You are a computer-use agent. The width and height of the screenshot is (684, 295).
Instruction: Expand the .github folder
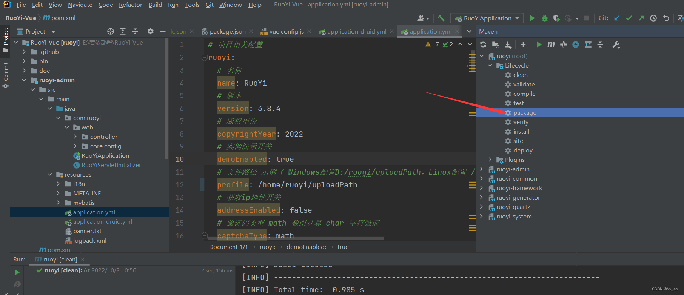(24, 52)
